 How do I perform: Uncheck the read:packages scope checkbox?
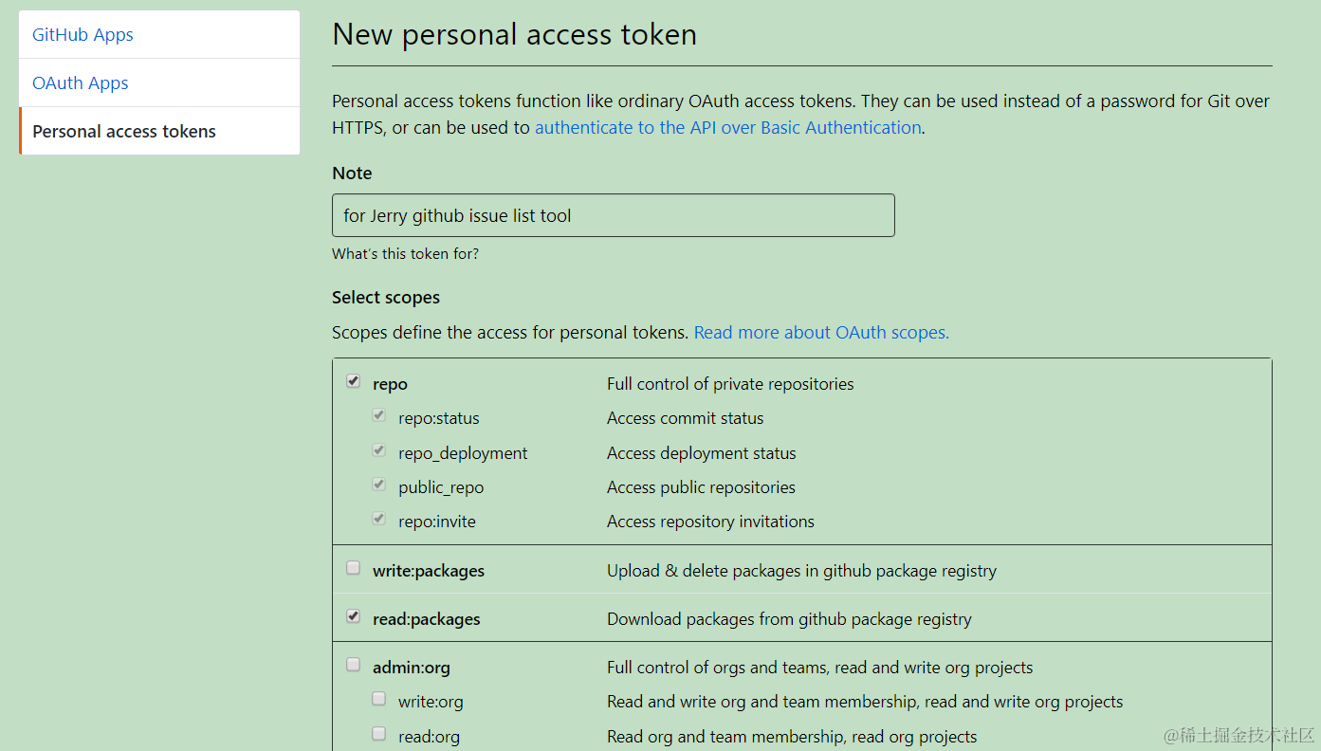(354, 616)
